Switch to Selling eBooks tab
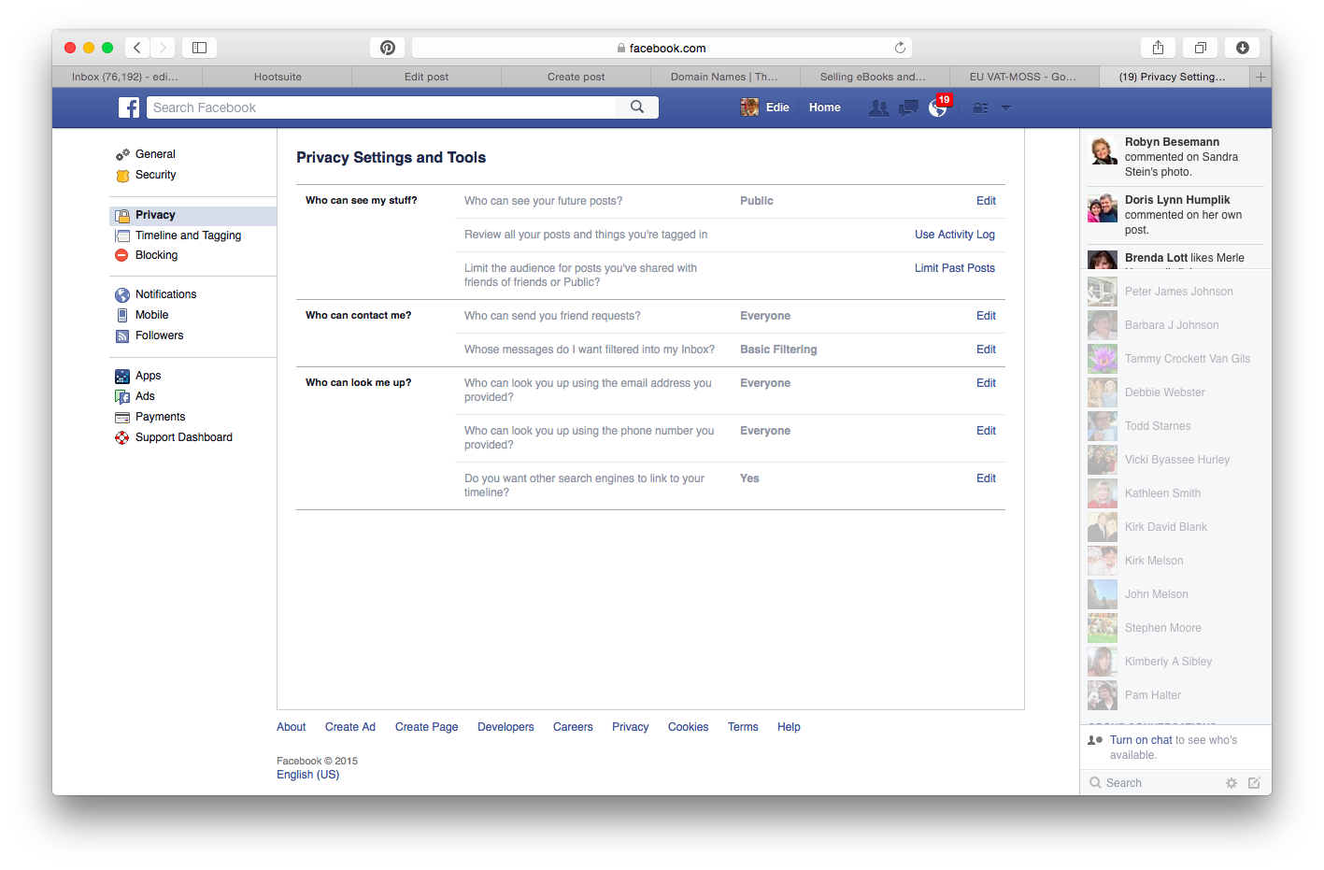The image size is (1324, 870). 874,77
